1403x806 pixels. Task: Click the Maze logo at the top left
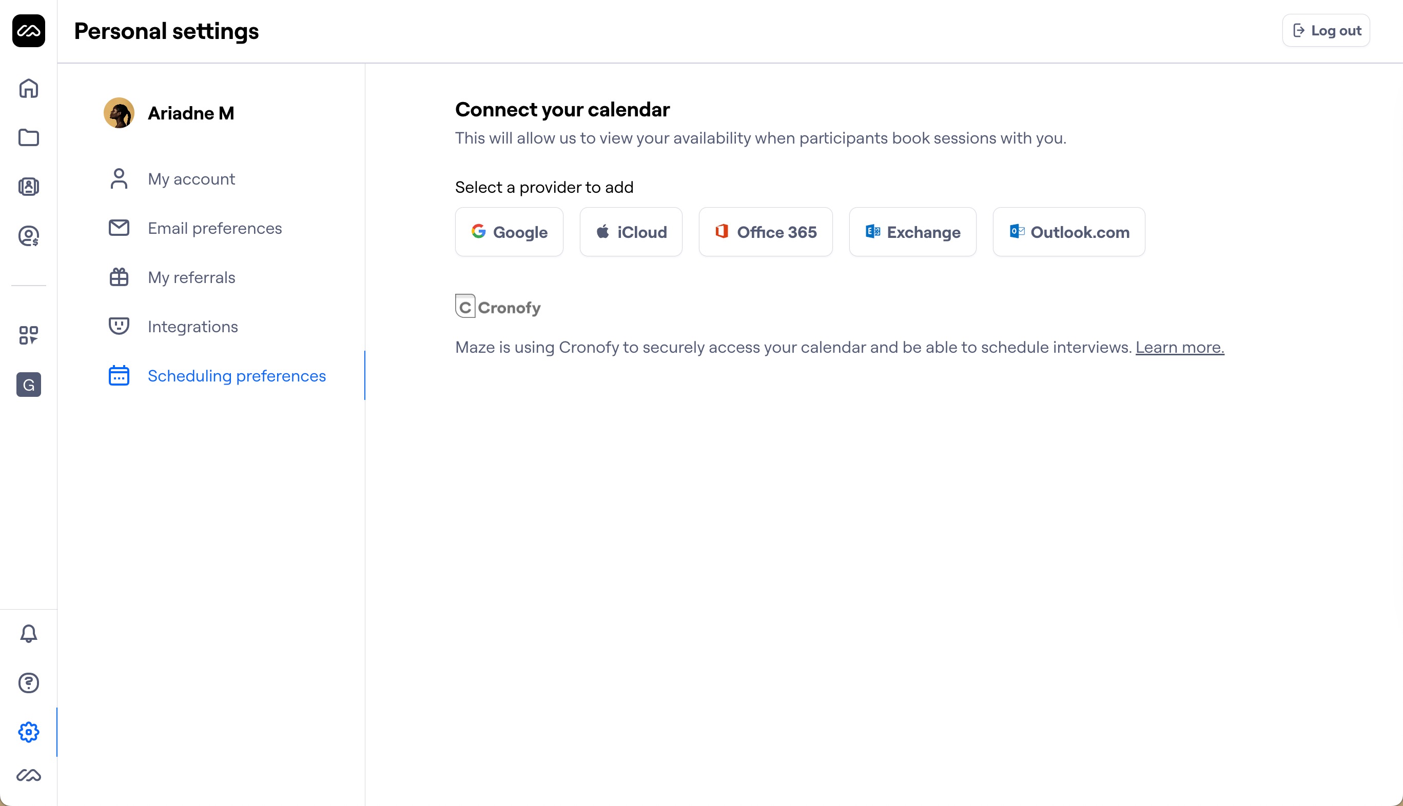[x=28, y=30]
